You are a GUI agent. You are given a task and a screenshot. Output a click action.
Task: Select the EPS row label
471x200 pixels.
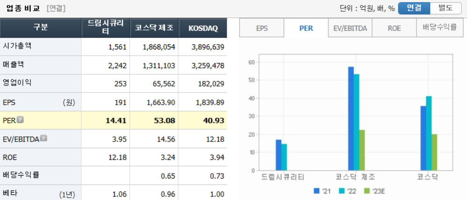click(9, 102)
